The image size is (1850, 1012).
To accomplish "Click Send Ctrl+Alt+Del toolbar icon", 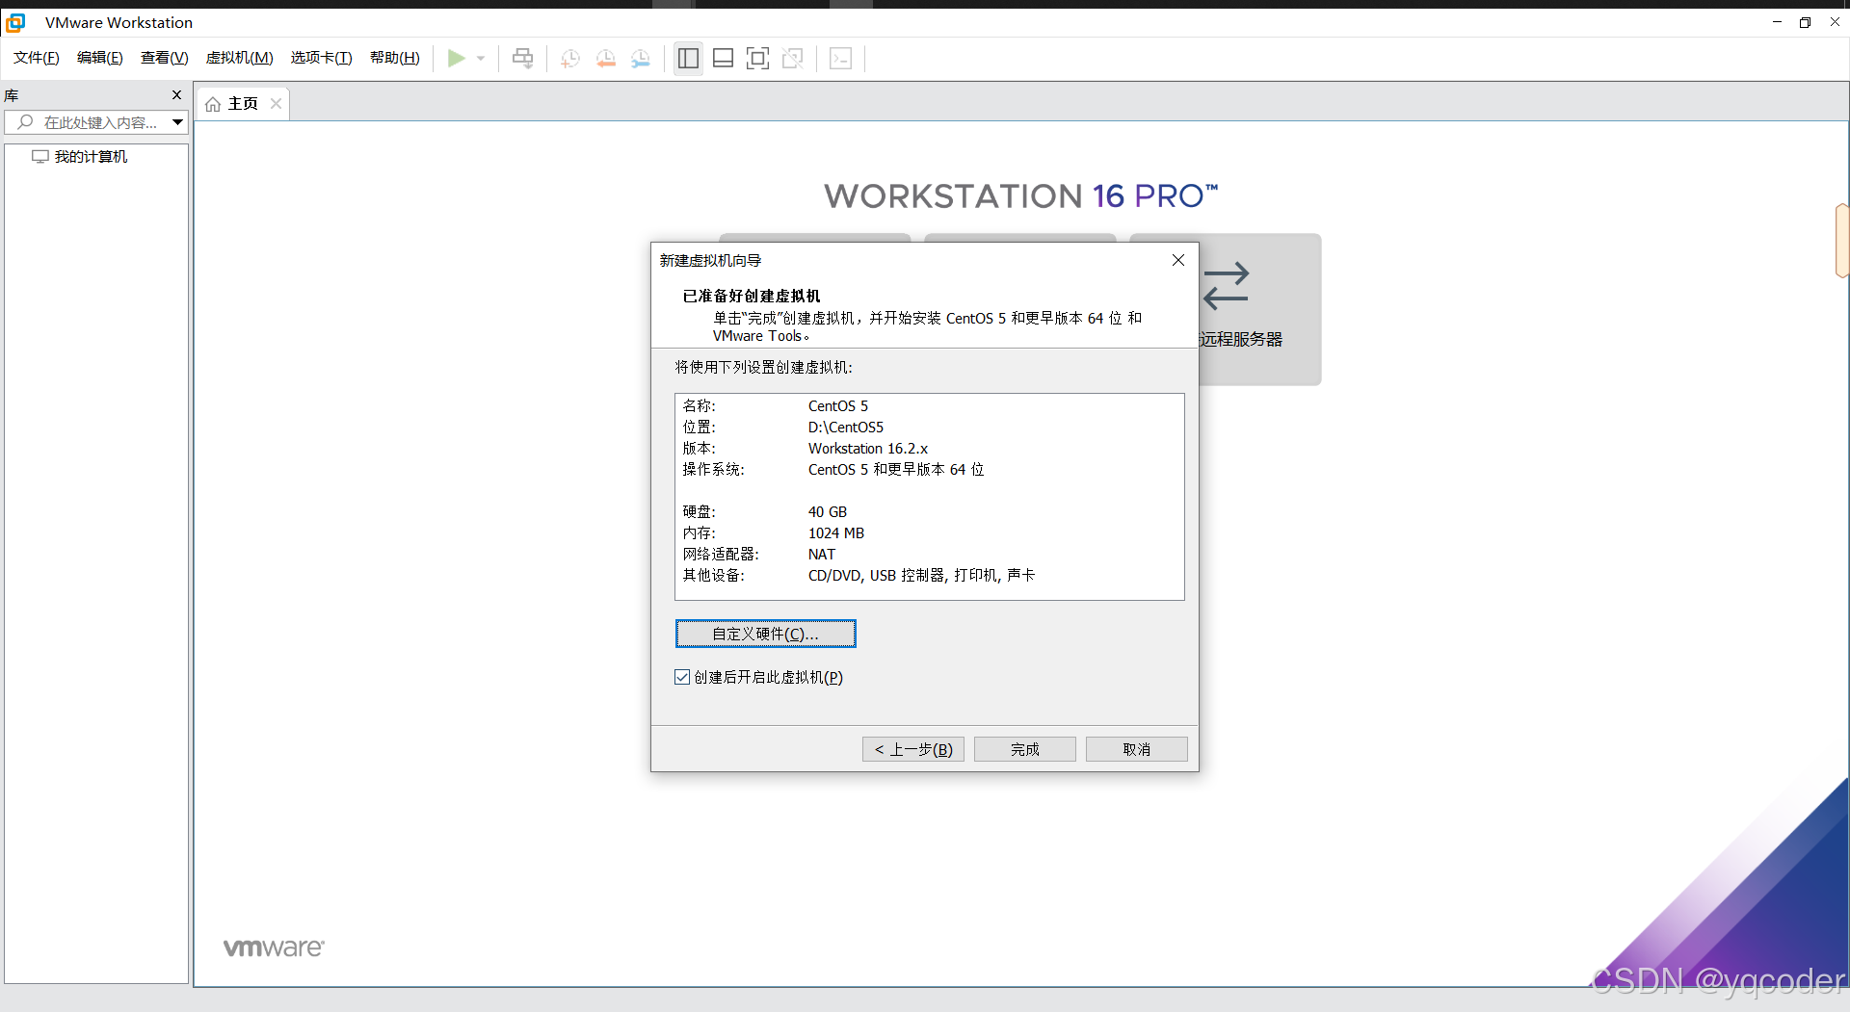I will tap(522, 59).
